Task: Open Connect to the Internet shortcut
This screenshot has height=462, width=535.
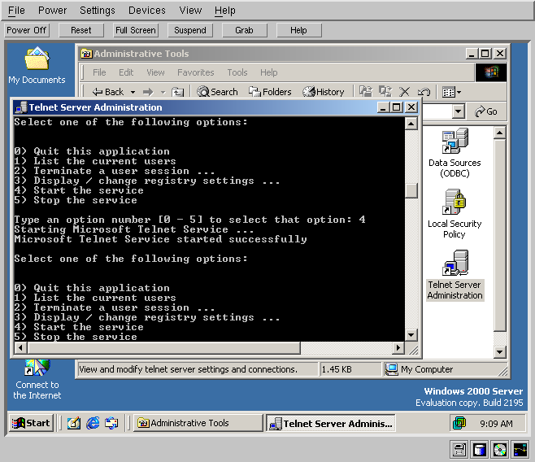Action: pos(37,380)
